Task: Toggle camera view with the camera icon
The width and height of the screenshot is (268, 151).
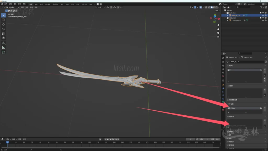Action: click(x=218, y=33)
